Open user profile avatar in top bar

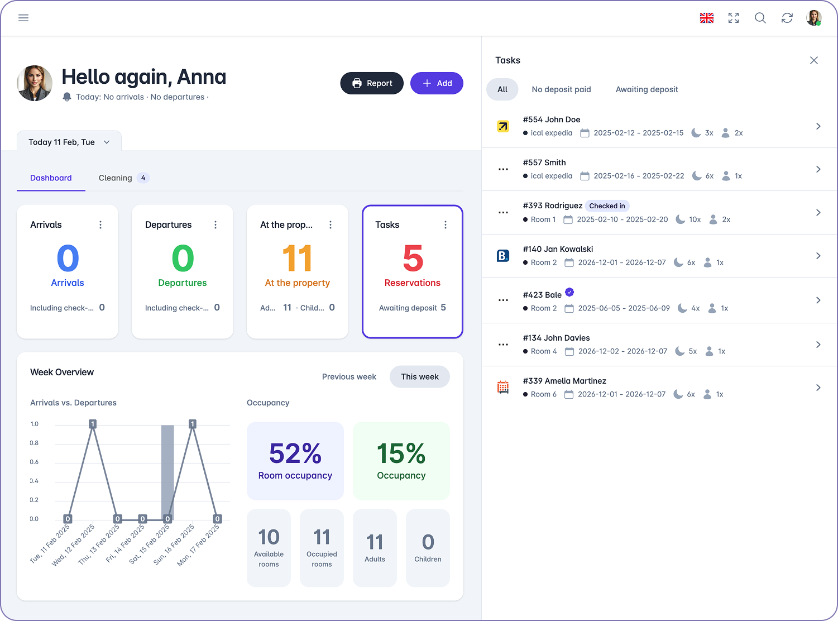[x=813, y=18]
